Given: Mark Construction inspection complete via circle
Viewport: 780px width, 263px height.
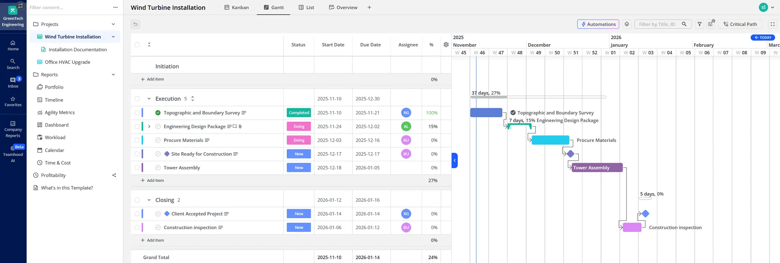Looking at the screenshot, I should click(x=158, y=227).
